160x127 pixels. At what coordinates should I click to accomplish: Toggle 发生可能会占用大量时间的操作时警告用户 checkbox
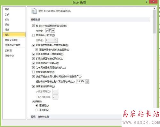point(33,77)
